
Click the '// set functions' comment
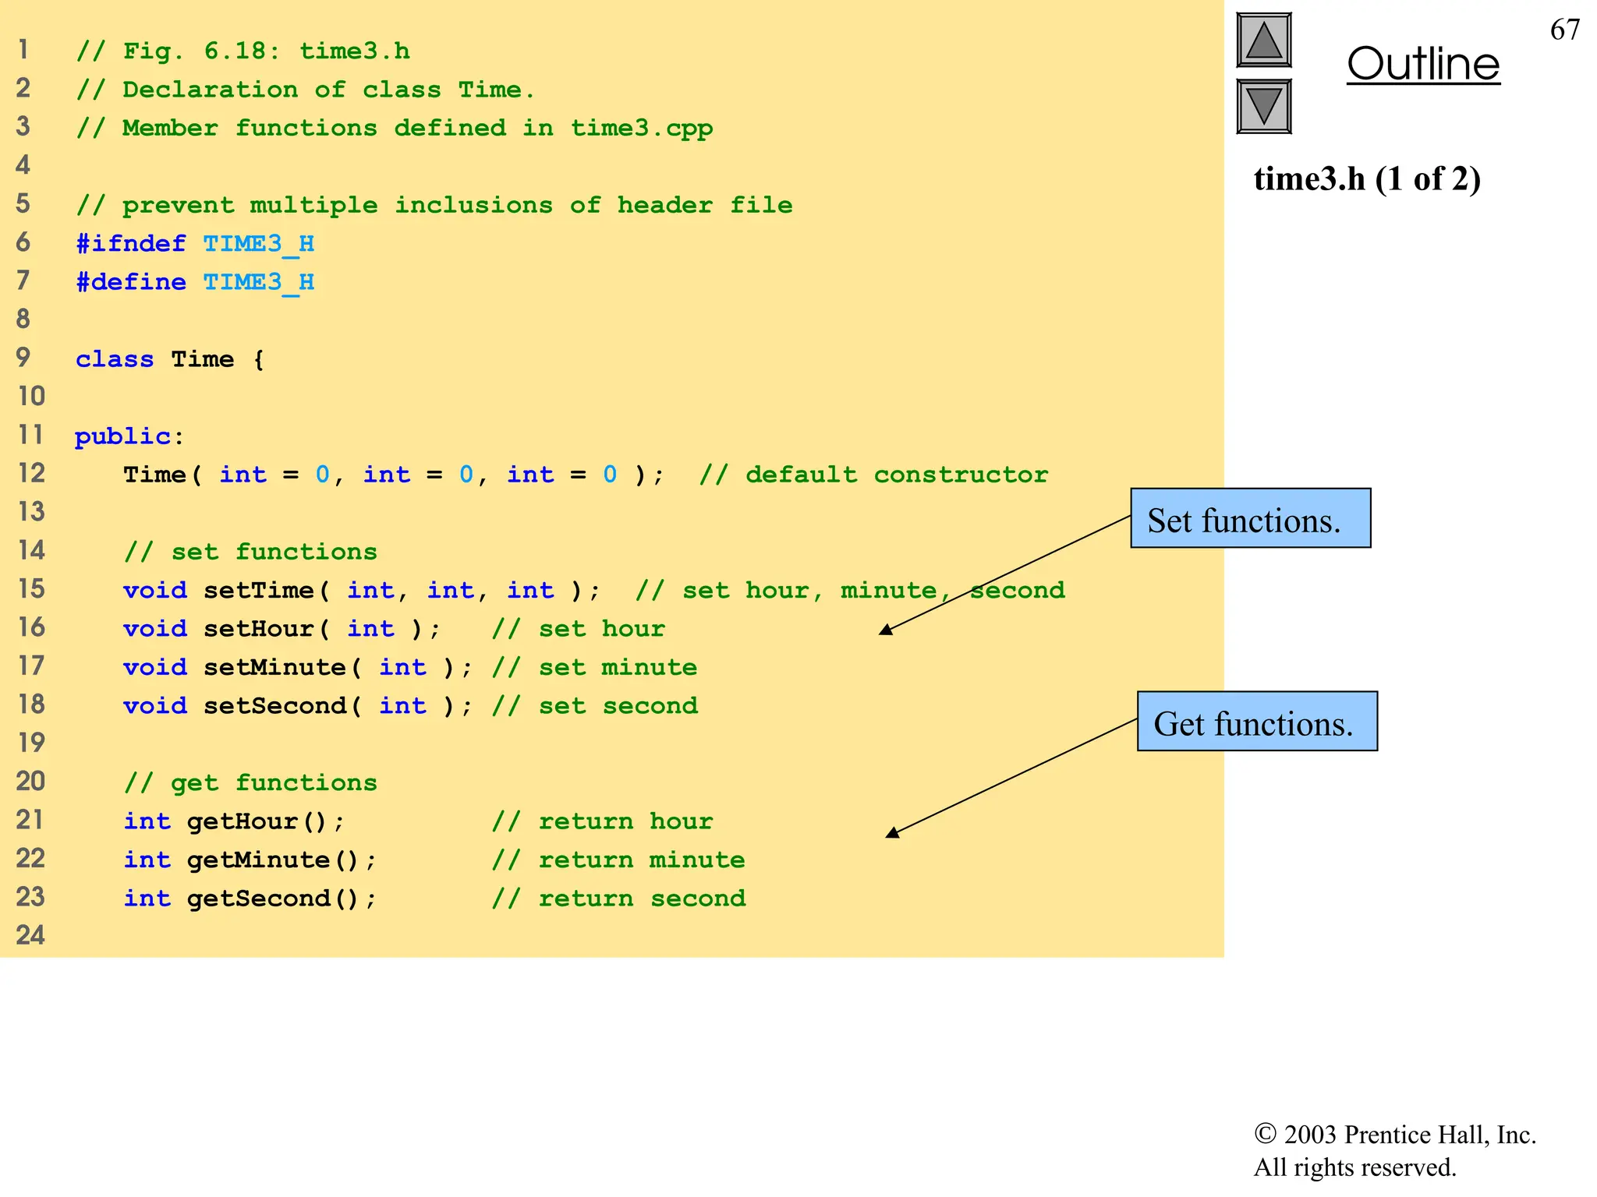coord(250,552)
